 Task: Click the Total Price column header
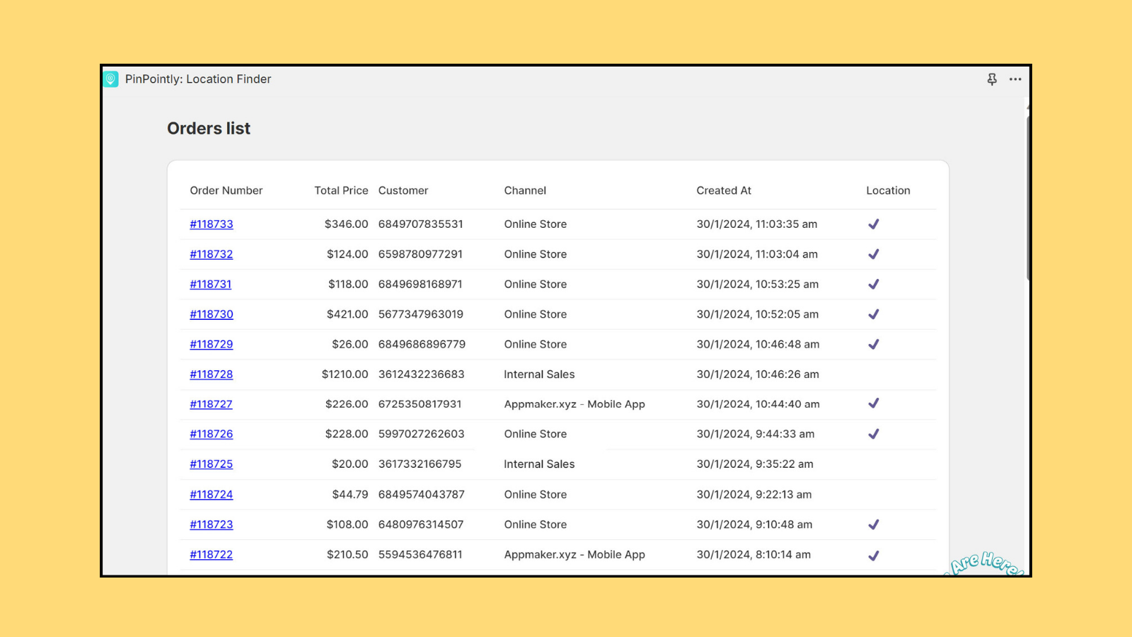[x=341, y=190]
